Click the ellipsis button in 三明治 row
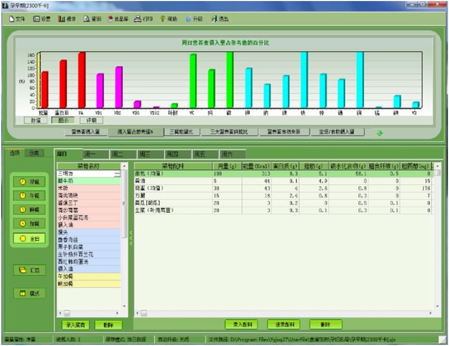Viewport: 449px width, 346px height. (117, 174)
